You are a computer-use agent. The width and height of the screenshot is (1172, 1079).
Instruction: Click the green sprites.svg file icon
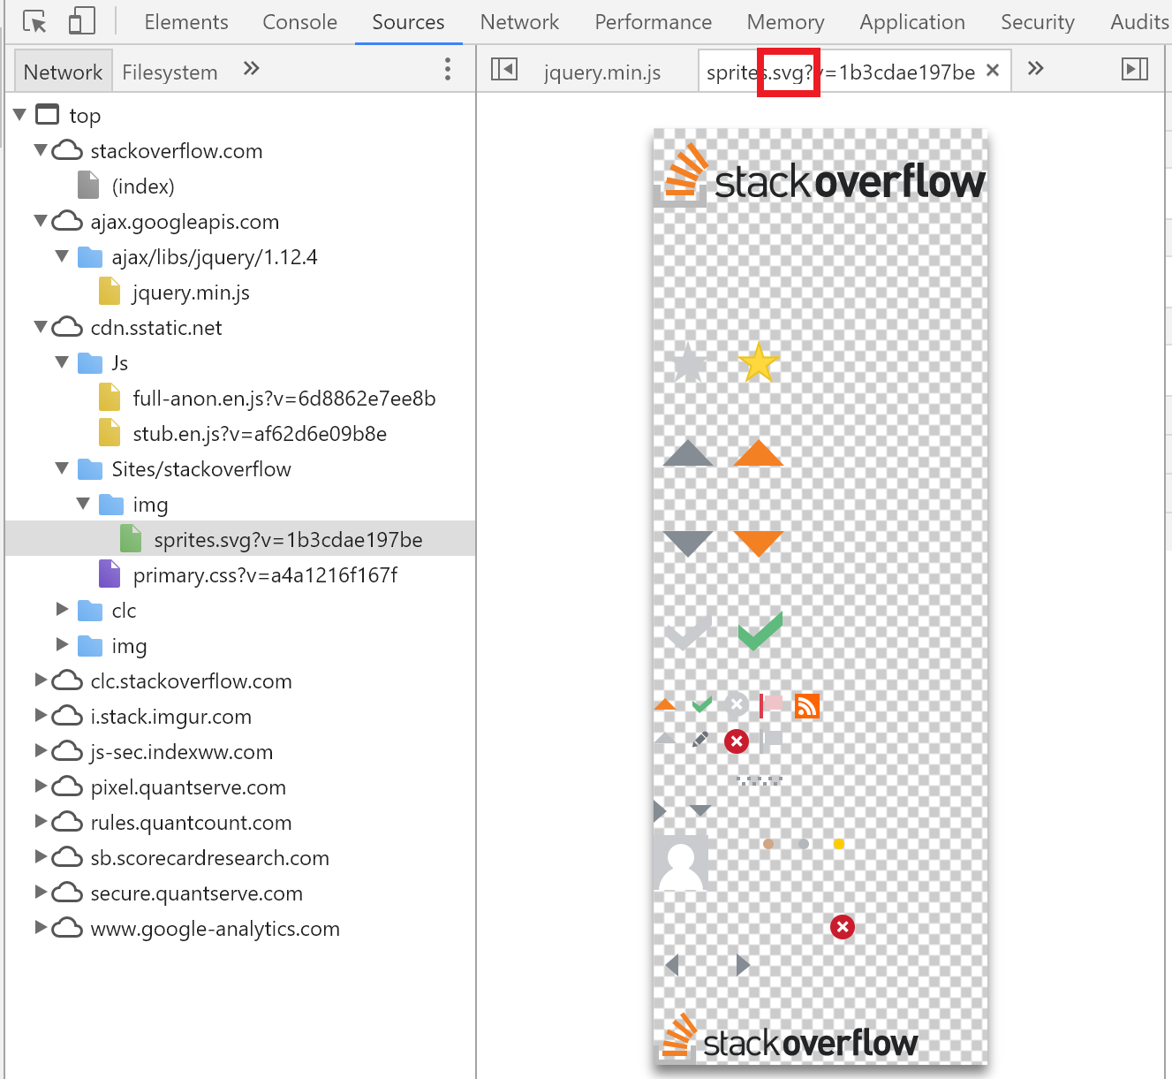click(131, 539)
